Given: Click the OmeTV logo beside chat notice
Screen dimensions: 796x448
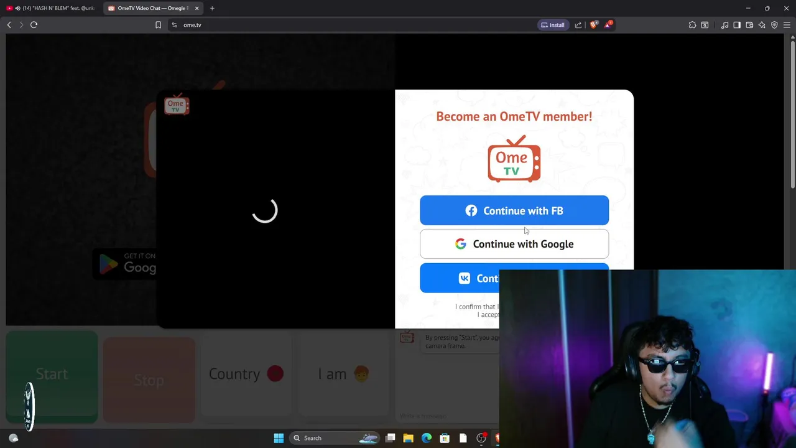Looking at the screenshot, I should coord(407,337).
